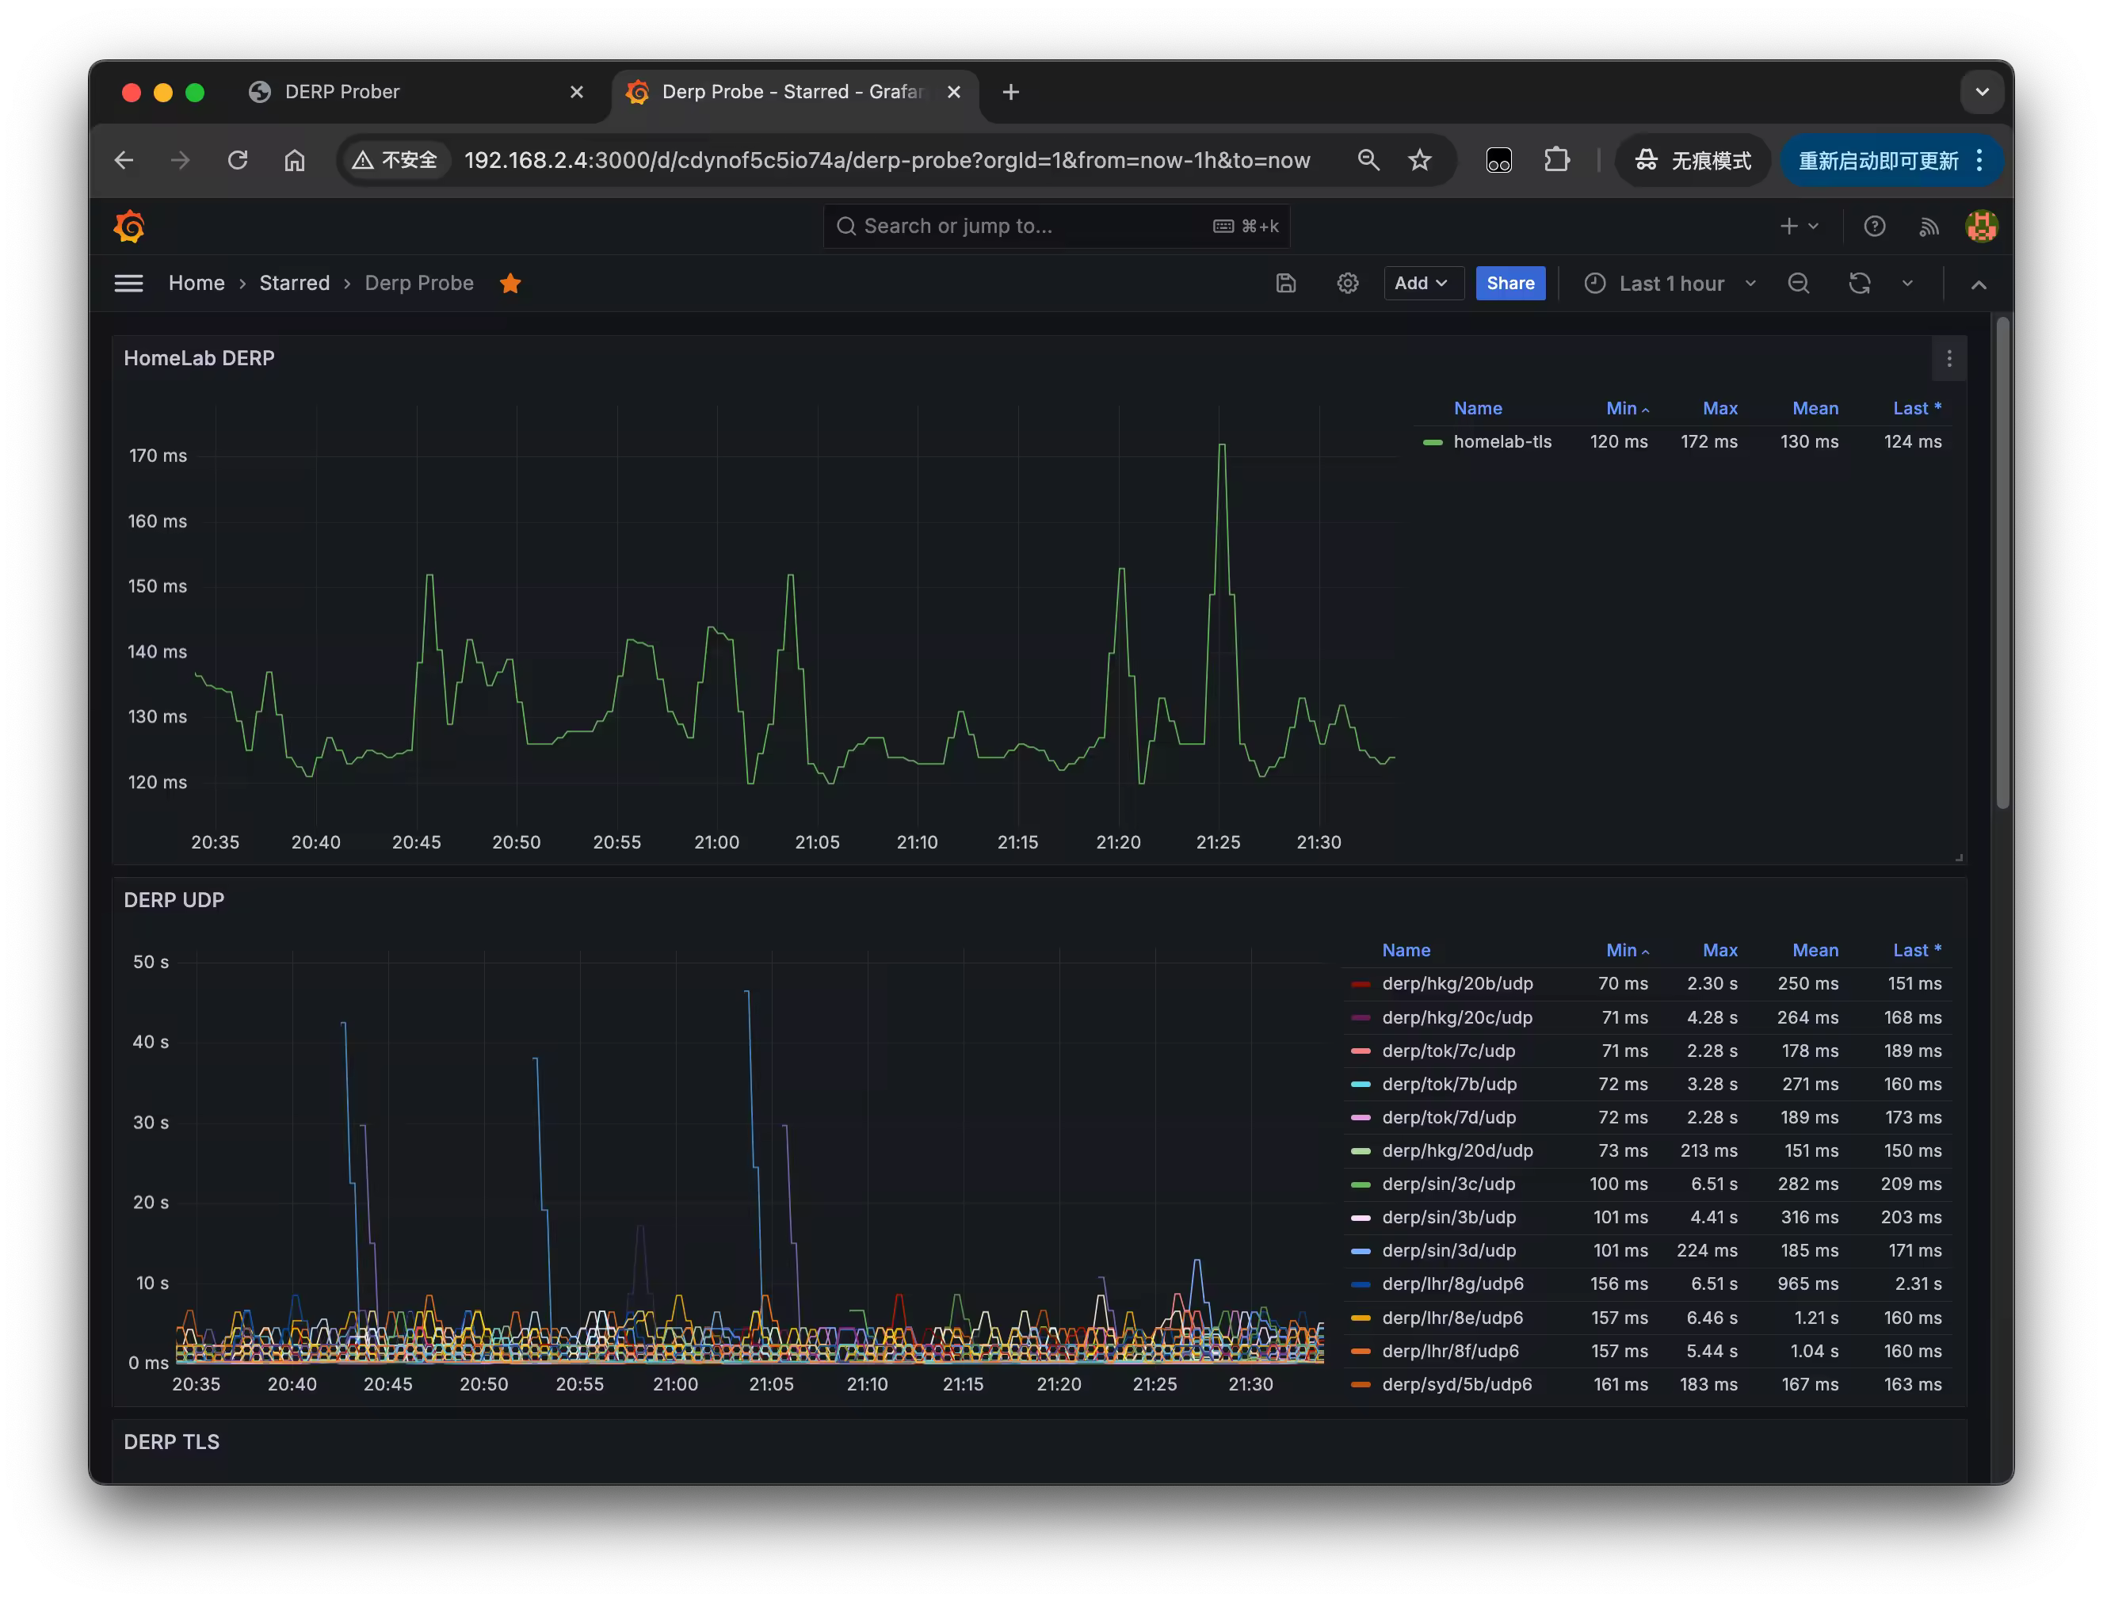
Task: Toggle derp/tok/7b/udp series visibility
Action: tap(1448, 1083)
